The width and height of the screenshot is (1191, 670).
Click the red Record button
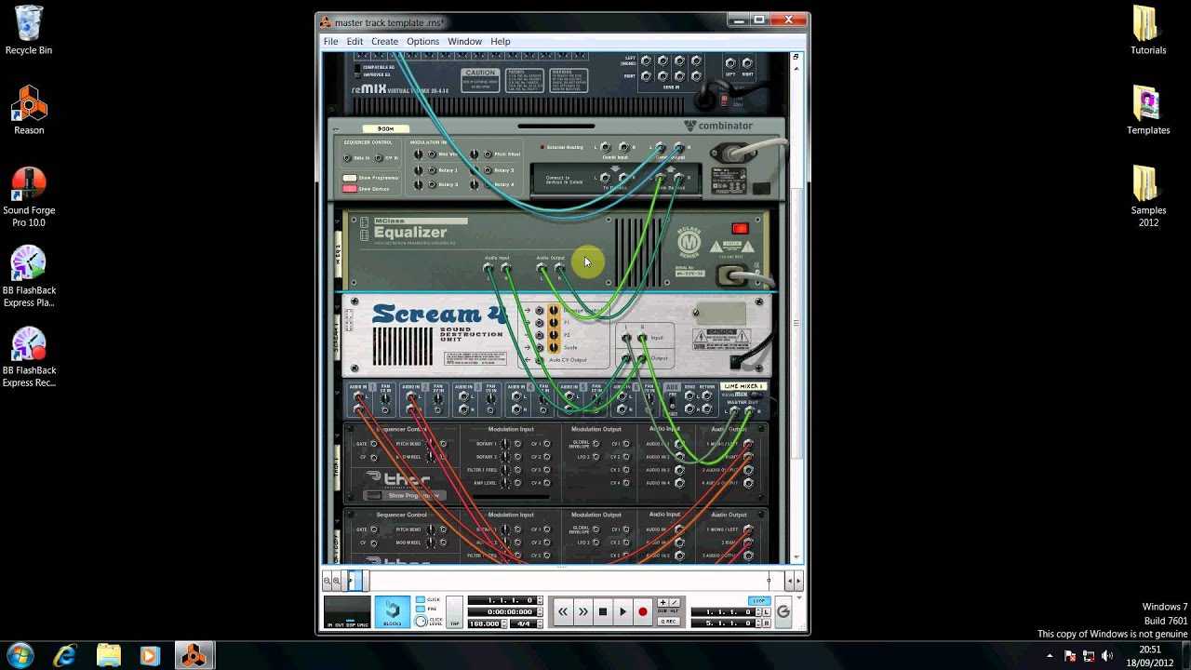click(643, 611)
